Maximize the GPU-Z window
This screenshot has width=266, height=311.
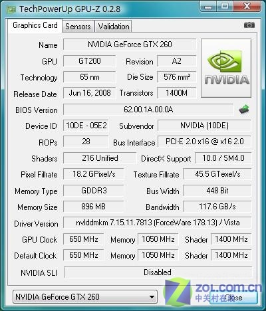pos(225,6)
